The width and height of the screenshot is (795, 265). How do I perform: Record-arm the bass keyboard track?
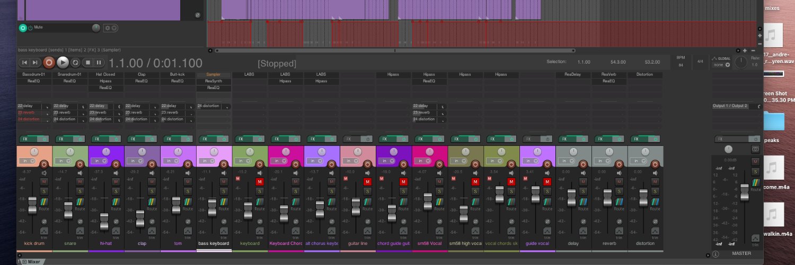225,165
